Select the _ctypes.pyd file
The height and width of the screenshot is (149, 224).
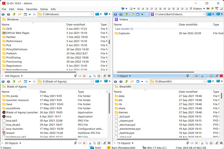click(126, 121)
